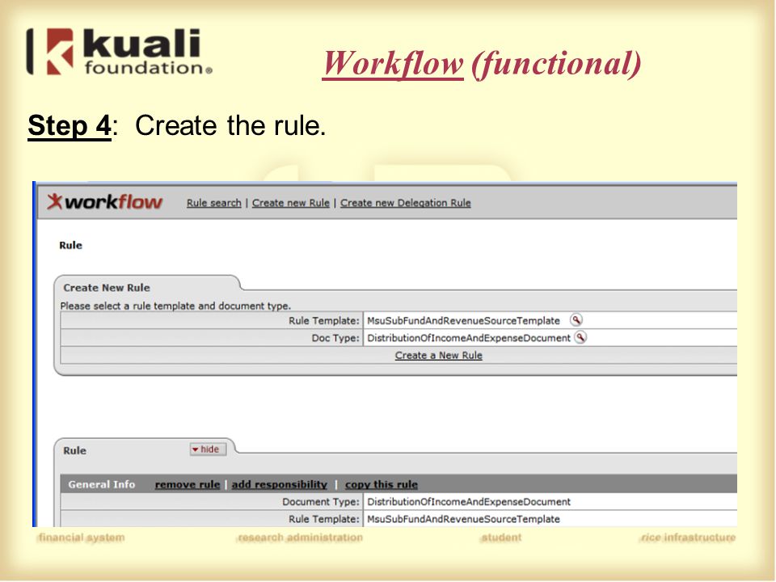
Task: Click the 'Step 4' heading text
Action: pos(70,126)
